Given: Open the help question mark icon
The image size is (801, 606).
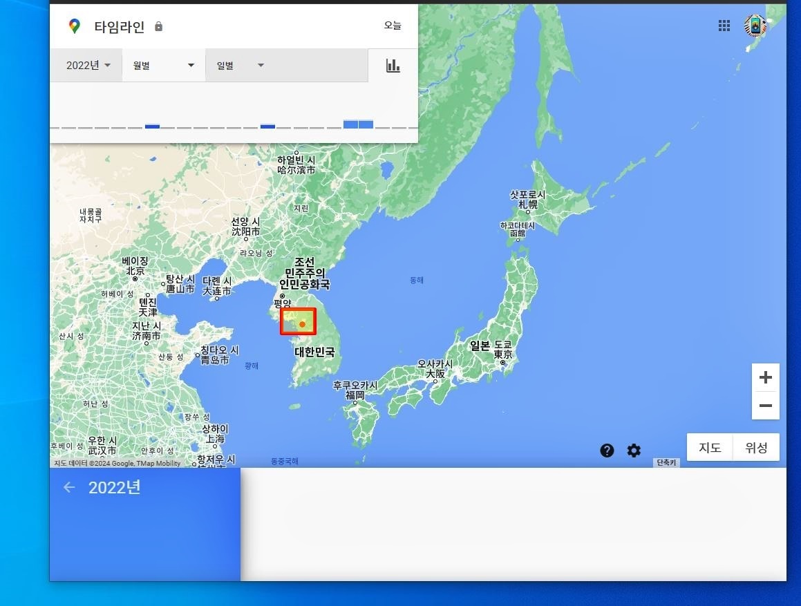Looking at the screenshot, I should [x=607, y=450].
